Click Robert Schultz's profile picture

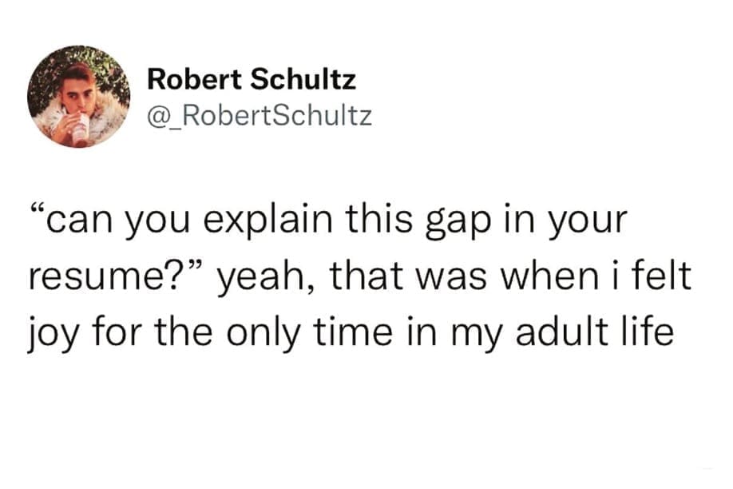78,96
